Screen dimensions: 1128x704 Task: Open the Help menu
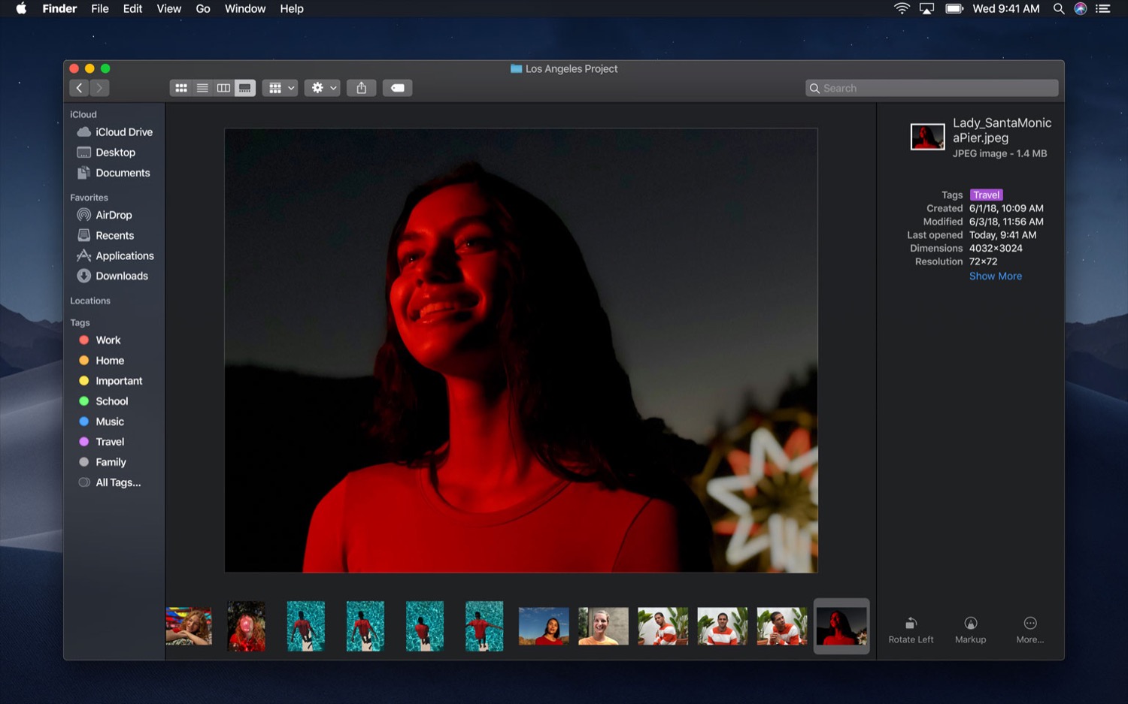click(292, 9)
